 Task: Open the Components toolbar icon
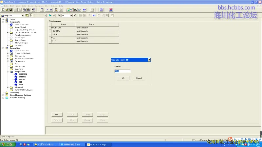[72, 10]
